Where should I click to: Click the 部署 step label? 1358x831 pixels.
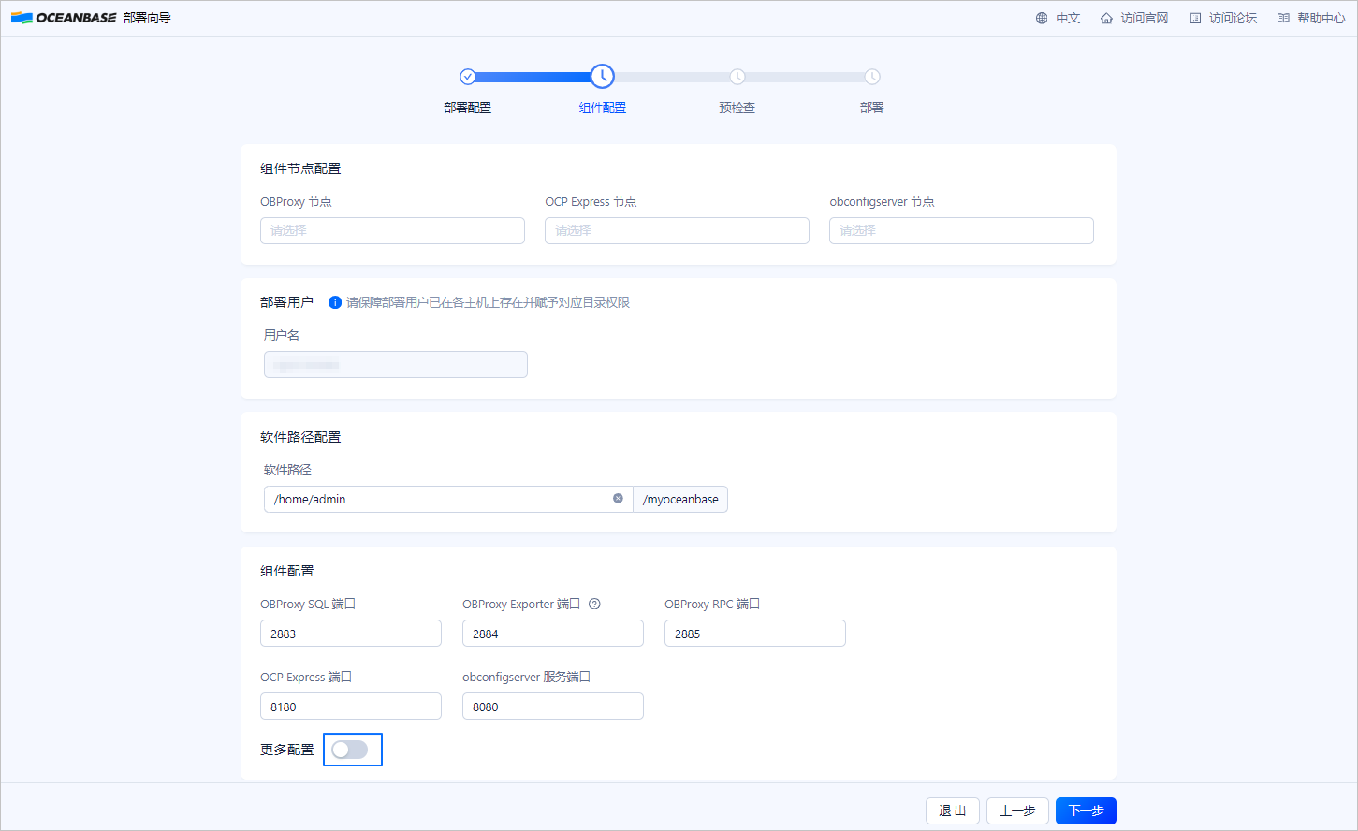[x=872, y=108]
